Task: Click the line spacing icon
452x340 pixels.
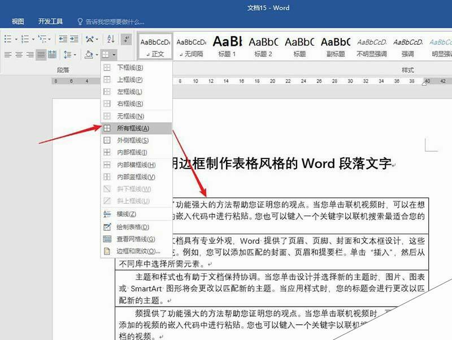Action: point(67,54)
